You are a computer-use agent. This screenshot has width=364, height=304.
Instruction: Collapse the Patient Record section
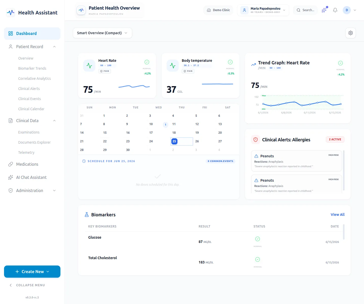click(x=54, y=47)
